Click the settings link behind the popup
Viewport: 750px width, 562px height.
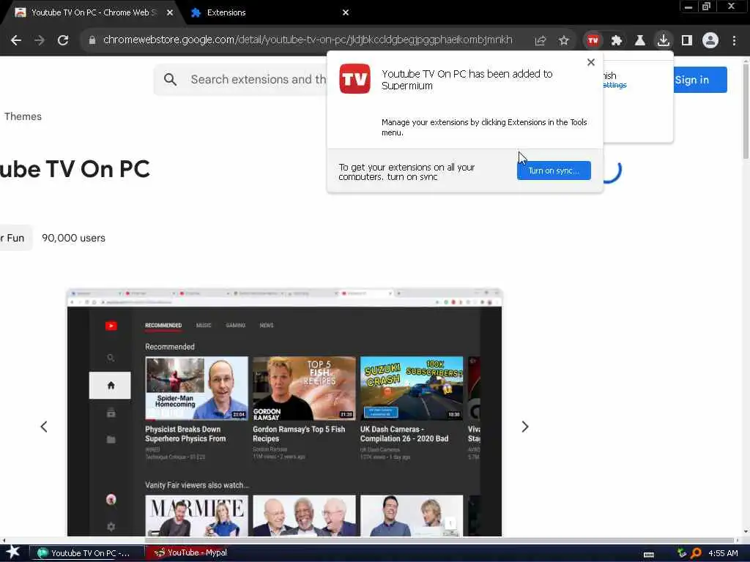click(x=615, y=85)
